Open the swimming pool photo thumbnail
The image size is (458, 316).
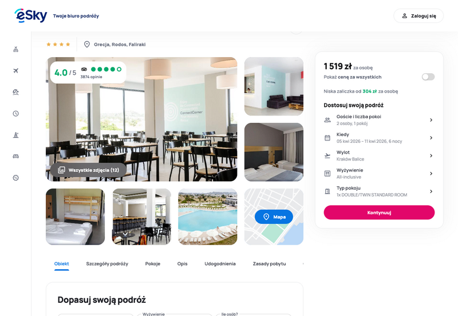click(207, 217)
